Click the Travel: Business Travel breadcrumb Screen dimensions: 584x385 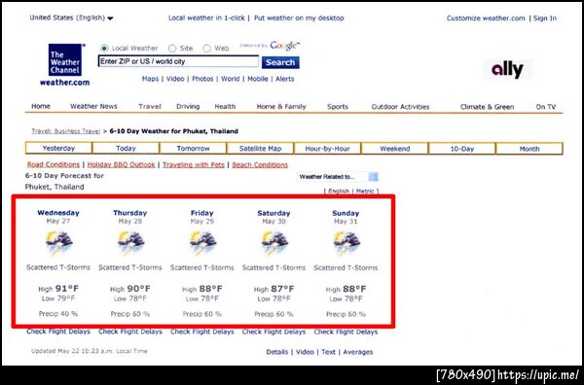pos(66,131)
